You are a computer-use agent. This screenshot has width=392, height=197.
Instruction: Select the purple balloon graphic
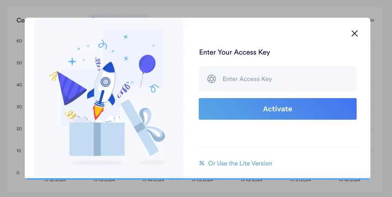[x=147, y=64]
